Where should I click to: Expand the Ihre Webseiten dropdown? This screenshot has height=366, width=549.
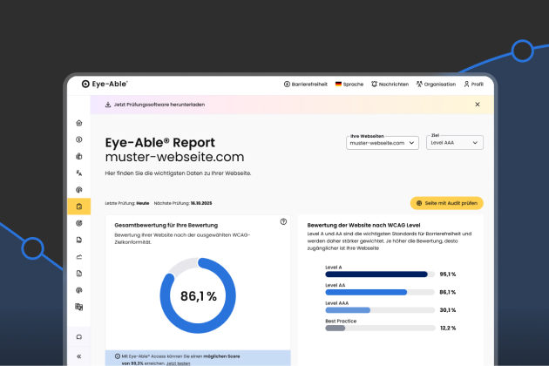click(x=383, y=143)
